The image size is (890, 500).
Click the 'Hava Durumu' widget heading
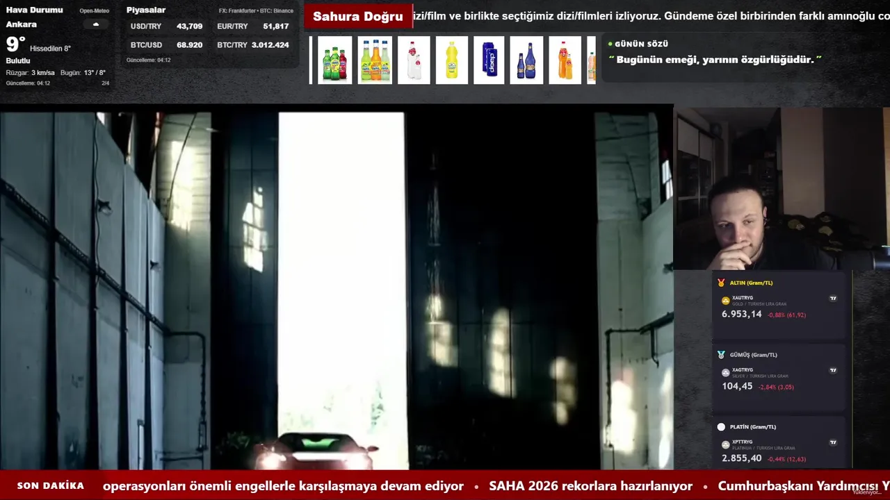click(34, 10)
